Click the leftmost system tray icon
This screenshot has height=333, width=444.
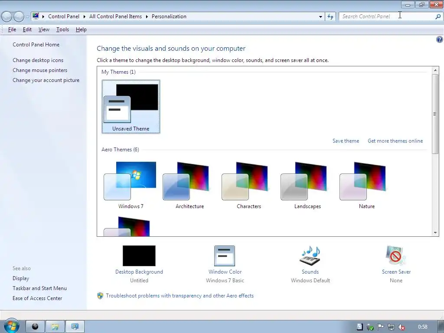point(359,327)
